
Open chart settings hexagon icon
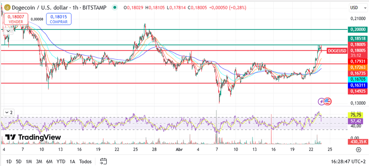coord(358,149)
